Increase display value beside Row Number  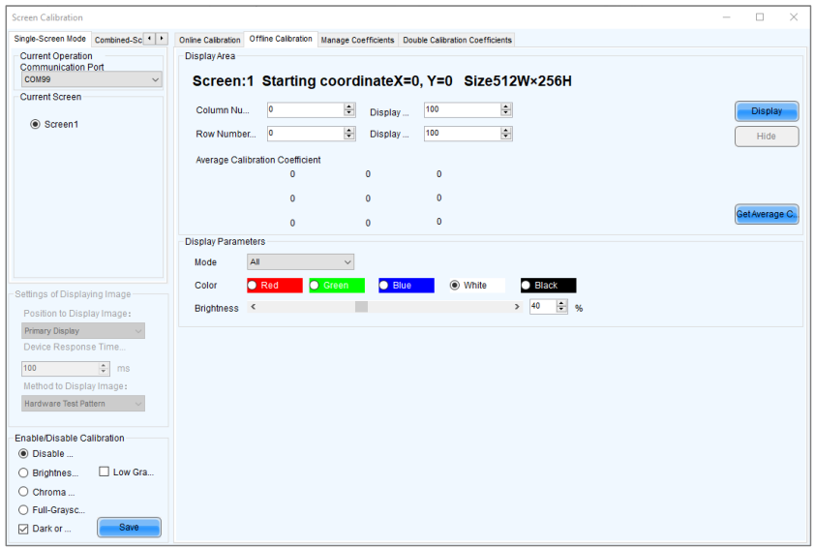coord(506,131)
